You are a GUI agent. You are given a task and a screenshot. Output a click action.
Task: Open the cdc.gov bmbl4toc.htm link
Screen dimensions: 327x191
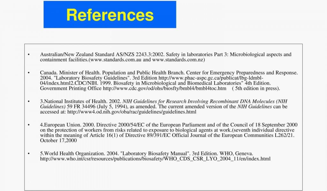[164, 88]
